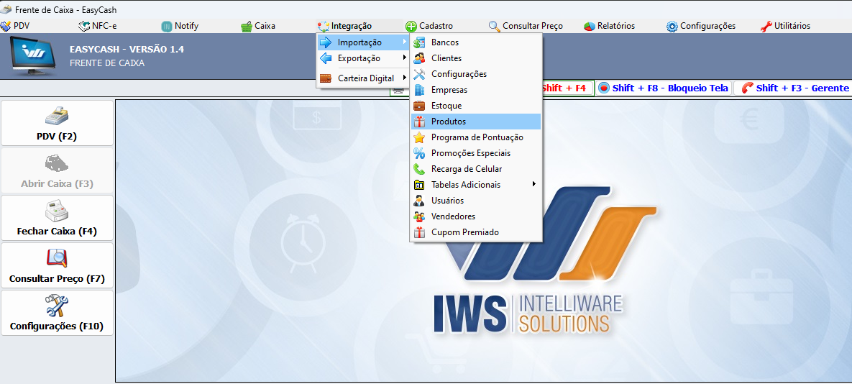Image resolution: width=852 pixels, height=384 pixels.
Task: Click the Configurações (F10) sidebar button
Action: (57, 313)
